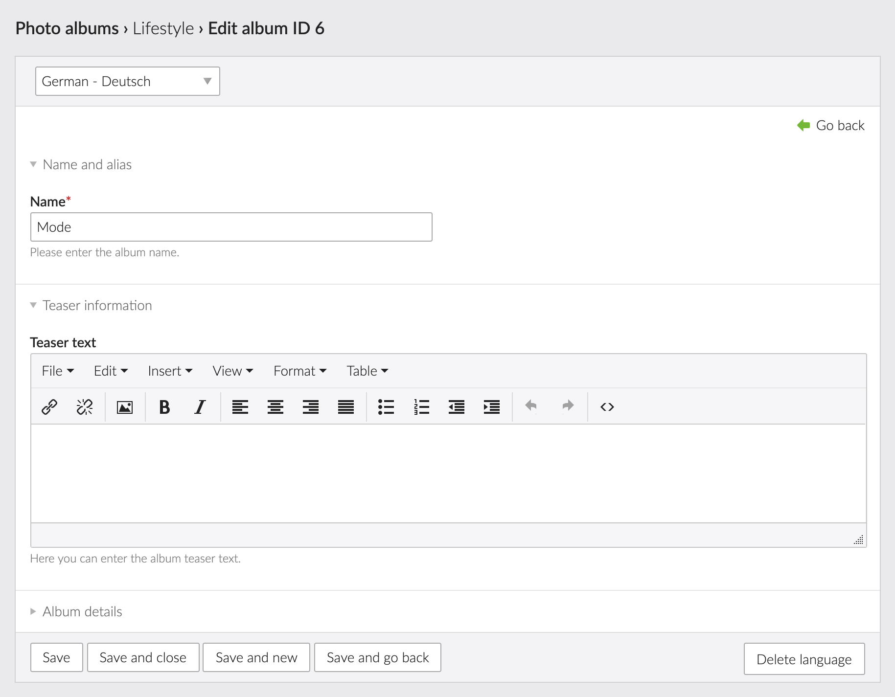The image size is (895, 697).
Task: Insert a numbered list
Action: pyautogui.click(x=421, y=407)
